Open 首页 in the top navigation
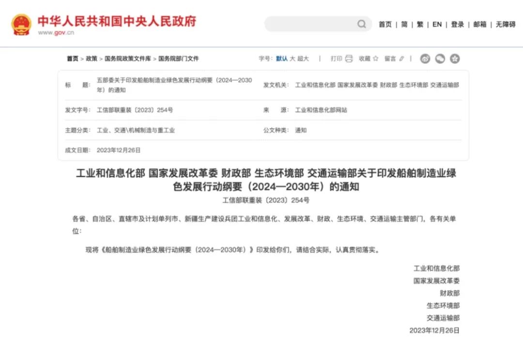 (x=385, y=24)
